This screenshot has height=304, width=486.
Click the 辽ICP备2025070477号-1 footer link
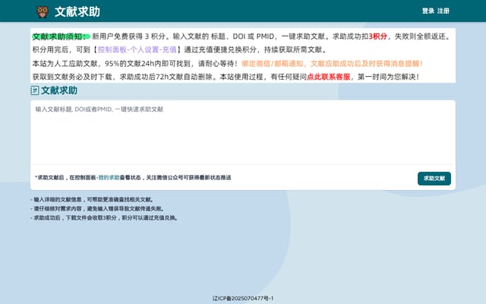pos(243,299)
